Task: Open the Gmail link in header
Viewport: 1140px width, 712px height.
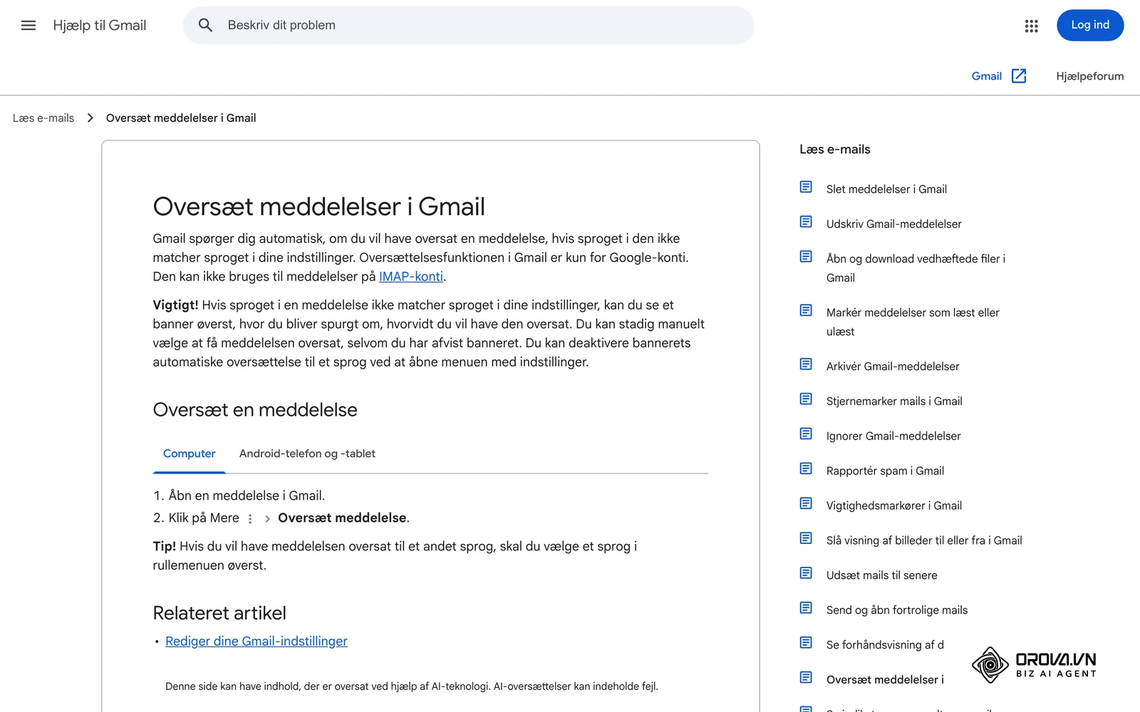Action: 986,76
